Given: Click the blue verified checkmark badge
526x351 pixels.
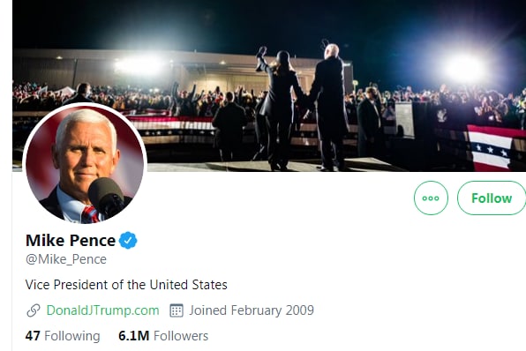Looking at the screenshot, I should [x=128, y=240].
